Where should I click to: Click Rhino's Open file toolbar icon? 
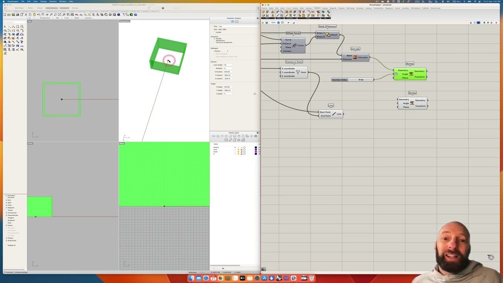(9, 15)
